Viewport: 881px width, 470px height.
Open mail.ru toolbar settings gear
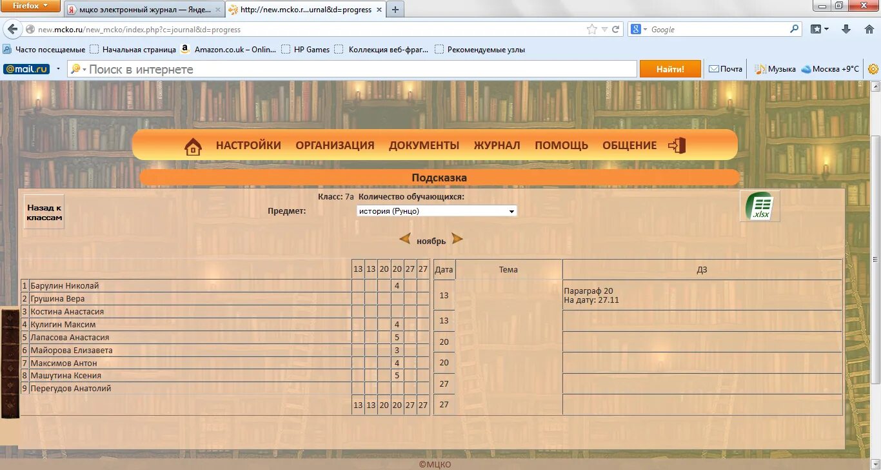873,69
